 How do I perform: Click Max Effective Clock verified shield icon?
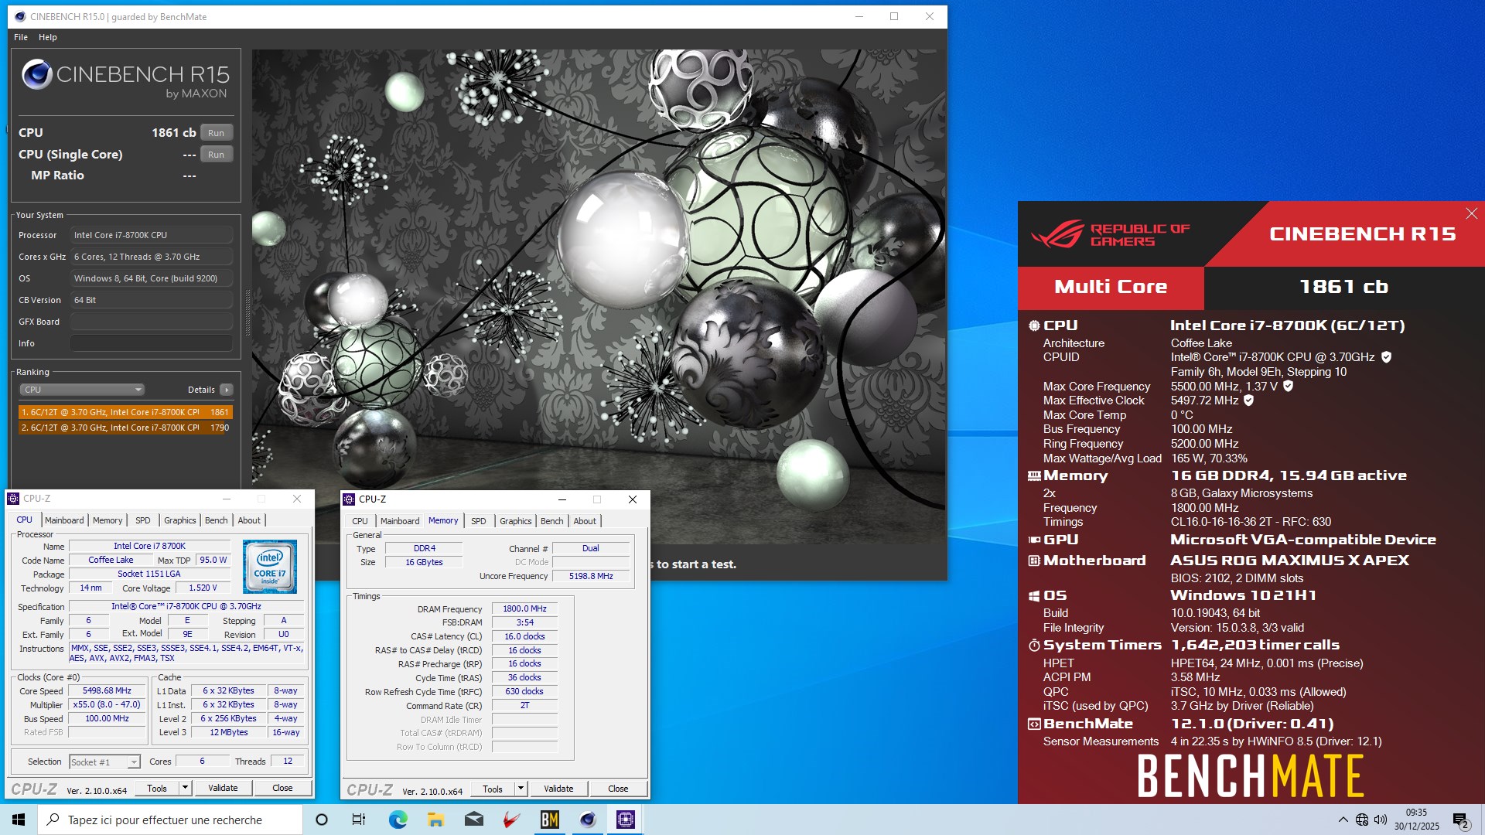(x=1249, y=400)
